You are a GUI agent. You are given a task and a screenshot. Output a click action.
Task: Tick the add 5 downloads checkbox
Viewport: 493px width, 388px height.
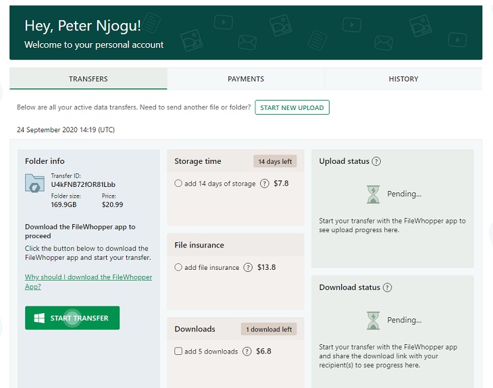[x=178, y=351]
